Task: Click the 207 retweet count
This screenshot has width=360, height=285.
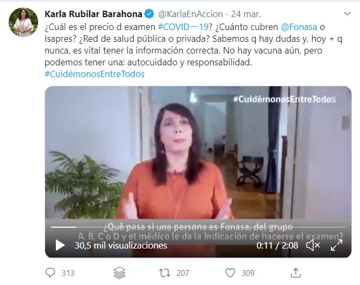Action: [x=183, y=273]
